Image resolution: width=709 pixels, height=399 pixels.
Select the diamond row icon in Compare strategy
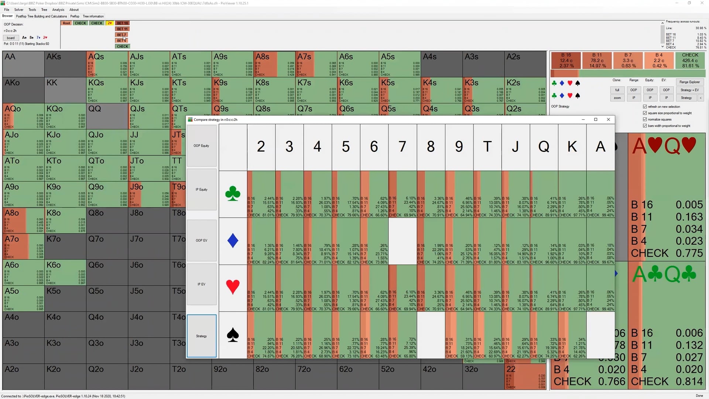[233, 241]
